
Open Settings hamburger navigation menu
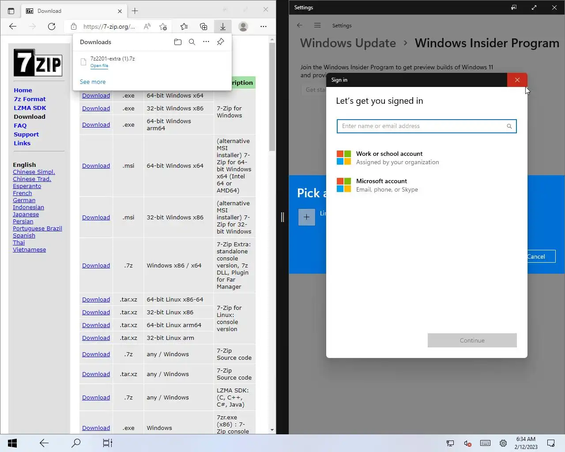coord(317,25)
